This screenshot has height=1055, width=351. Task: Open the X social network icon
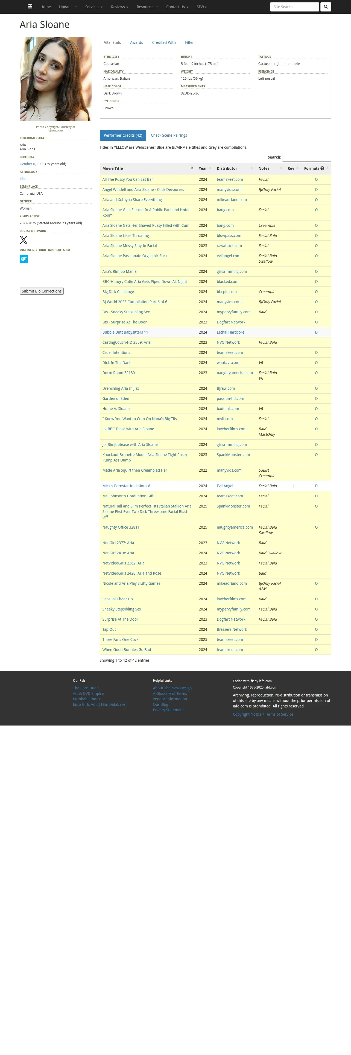tap(24, 240)
